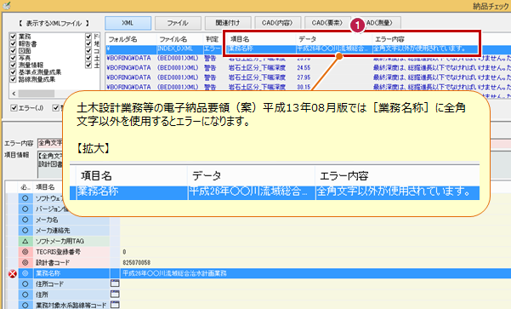Click the left arrow of the XML list scrollbar

pos(14,94)
